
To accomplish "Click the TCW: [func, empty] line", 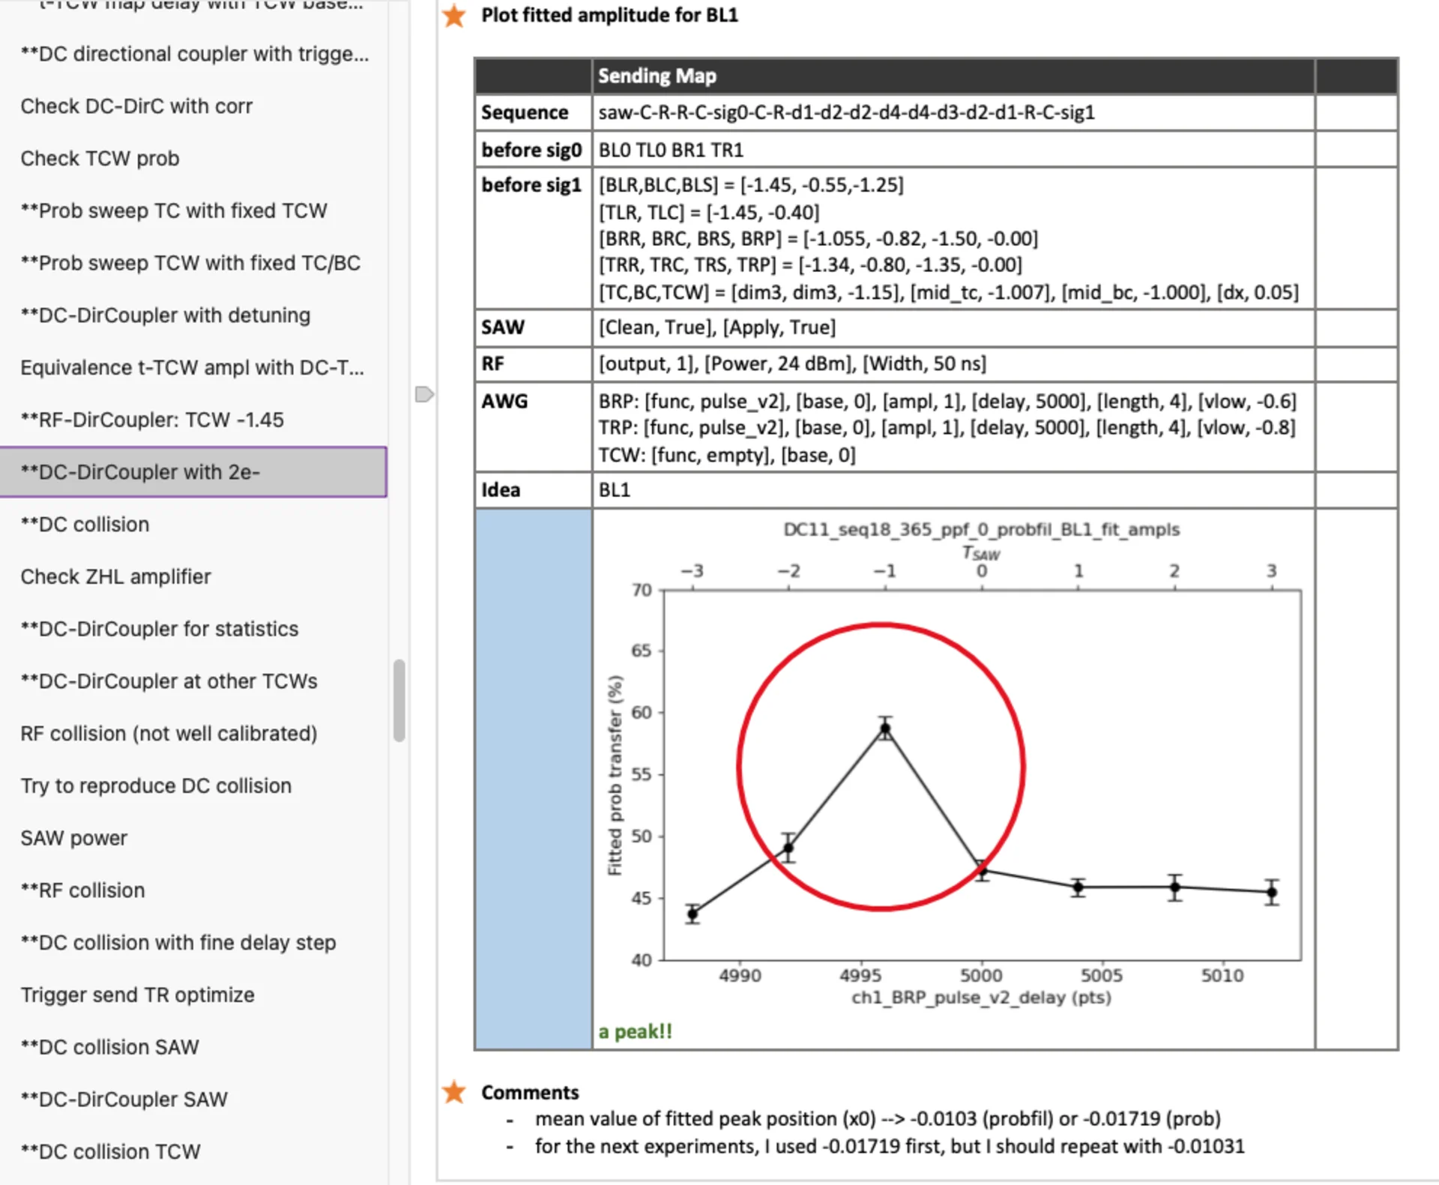I will pos(727,456).
